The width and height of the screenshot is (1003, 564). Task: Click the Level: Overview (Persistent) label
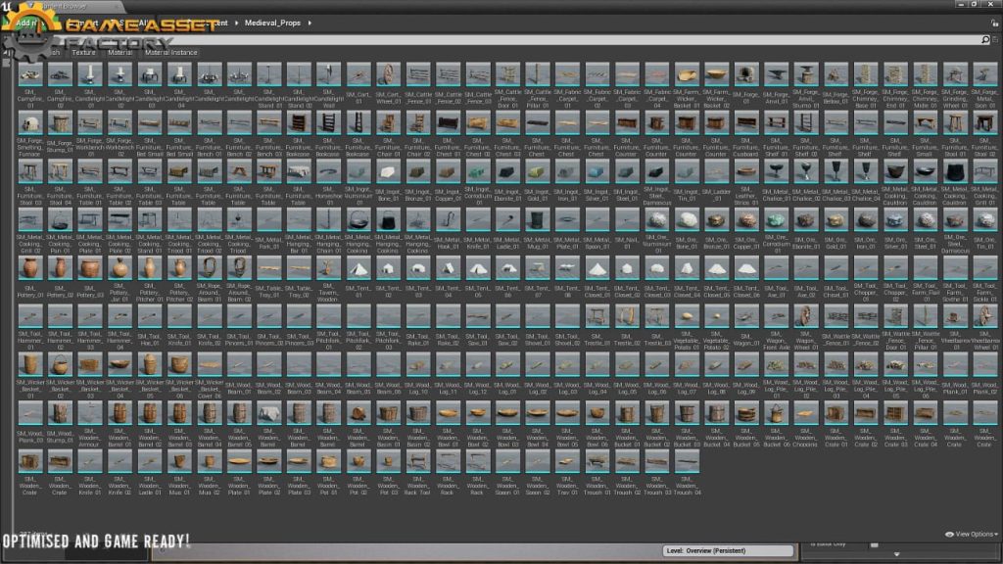tap(705, 550)
